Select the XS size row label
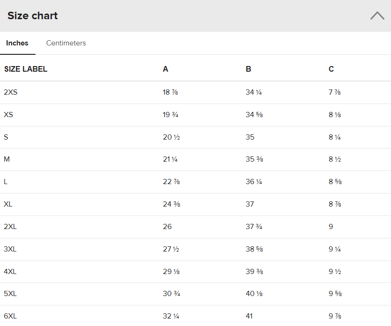This screenshot has width=391, height=326. (8, 115)
